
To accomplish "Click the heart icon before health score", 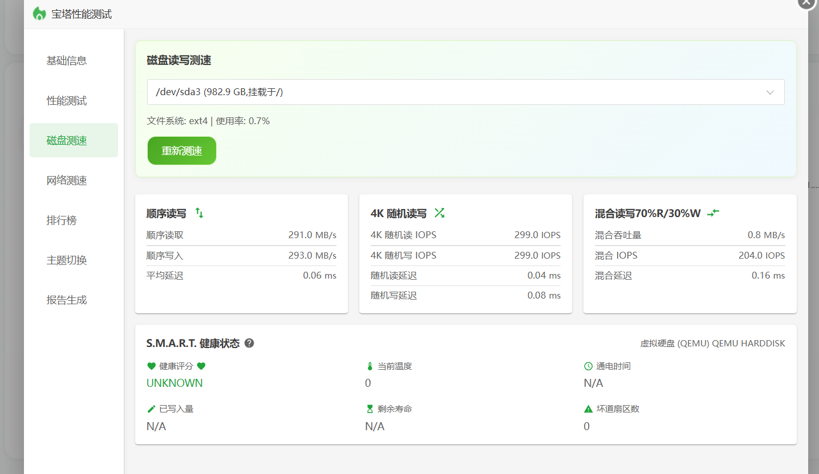I will 151,366.
